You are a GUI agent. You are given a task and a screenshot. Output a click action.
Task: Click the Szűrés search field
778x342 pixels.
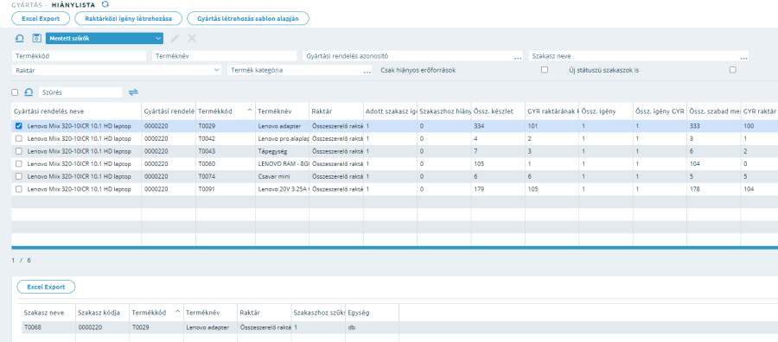click(80, 92)
